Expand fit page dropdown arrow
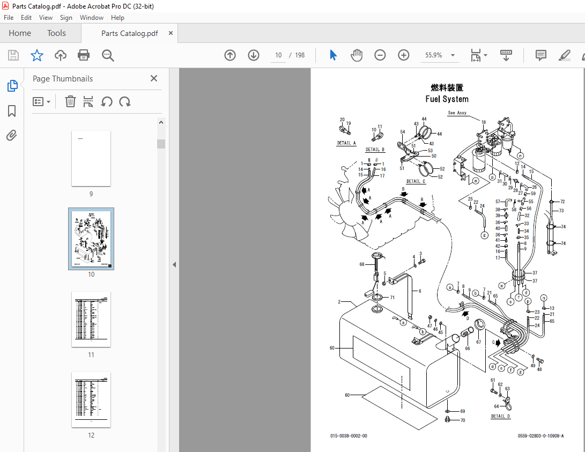Viewport: 585px width, 452px height. pos(485,55)
